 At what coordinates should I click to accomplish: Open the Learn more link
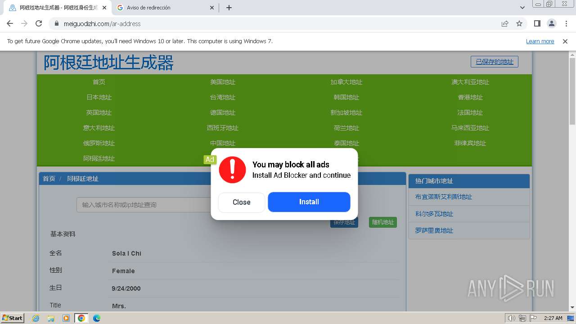540,41
